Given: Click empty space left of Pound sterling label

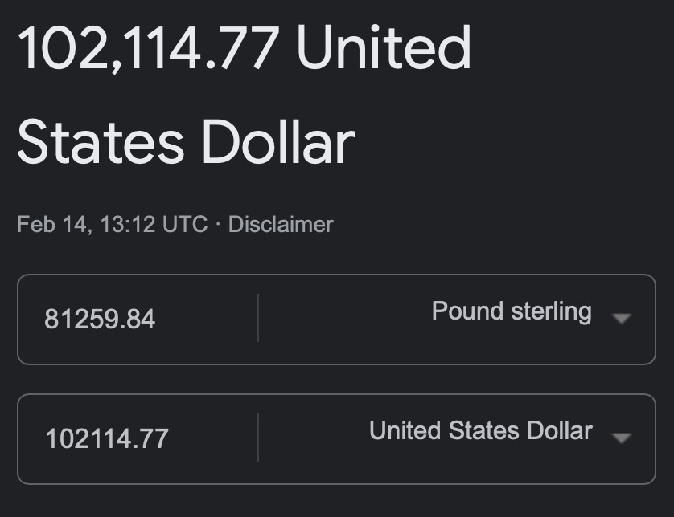Looking at the screenshot, I should point(346,319).
